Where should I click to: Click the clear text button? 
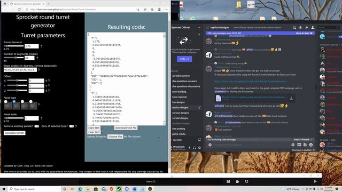pyautogui.click(x=94, y=132)
